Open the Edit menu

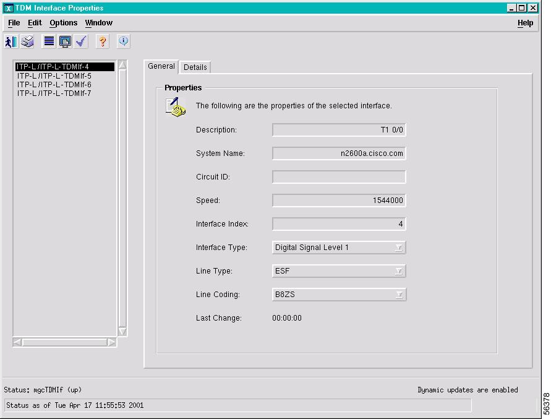(x=34, y=23)
